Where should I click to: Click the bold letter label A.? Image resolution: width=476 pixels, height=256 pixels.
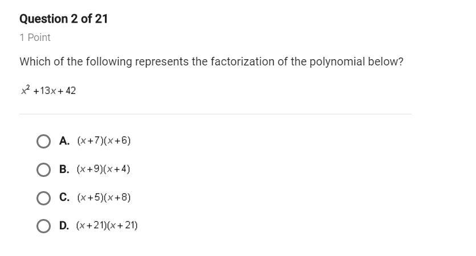[x=64, y=141]
